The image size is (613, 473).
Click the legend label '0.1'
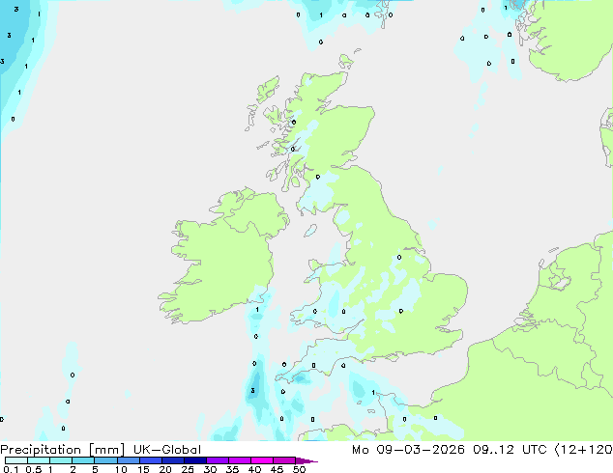pyautogui.click(x=11, y=469)
